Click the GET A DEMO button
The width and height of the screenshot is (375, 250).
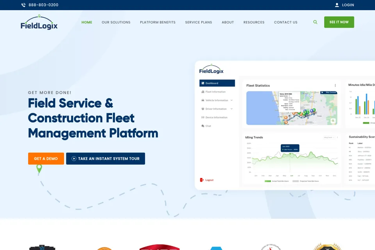(x=46, y=159)
